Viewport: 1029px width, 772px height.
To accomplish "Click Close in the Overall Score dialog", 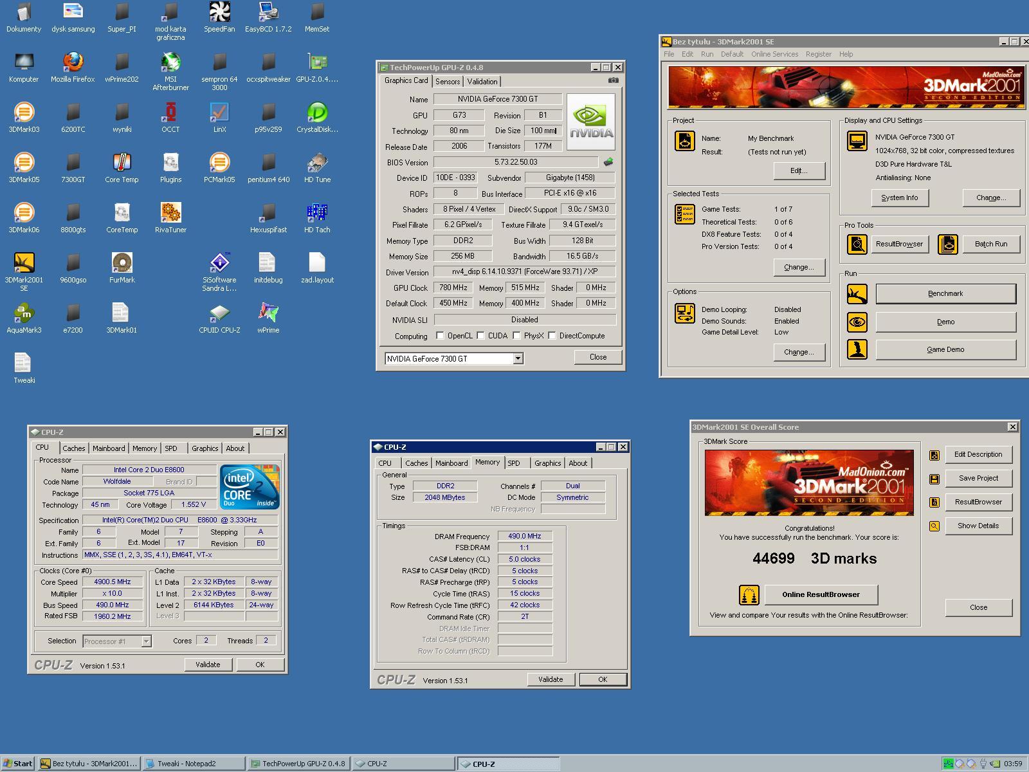I will coord(978,607).
